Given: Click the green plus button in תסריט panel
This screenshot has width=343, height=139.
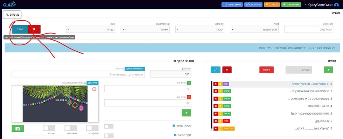Looking at the screenshot, I should tap(328, 70).
